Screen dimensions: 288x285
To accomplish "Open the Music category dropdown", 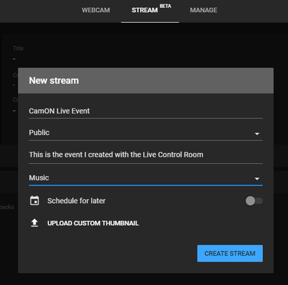I will [146, 178].
